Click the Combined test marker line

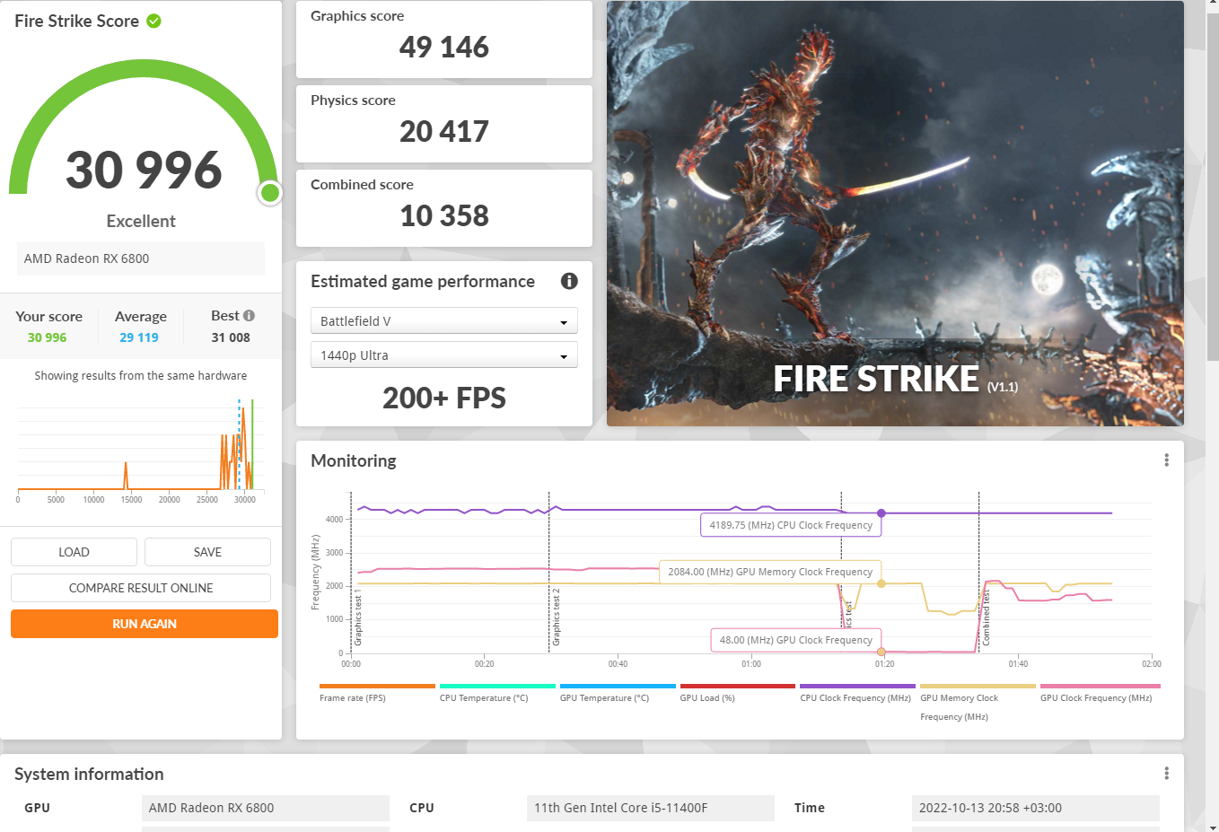pos(979,572)
